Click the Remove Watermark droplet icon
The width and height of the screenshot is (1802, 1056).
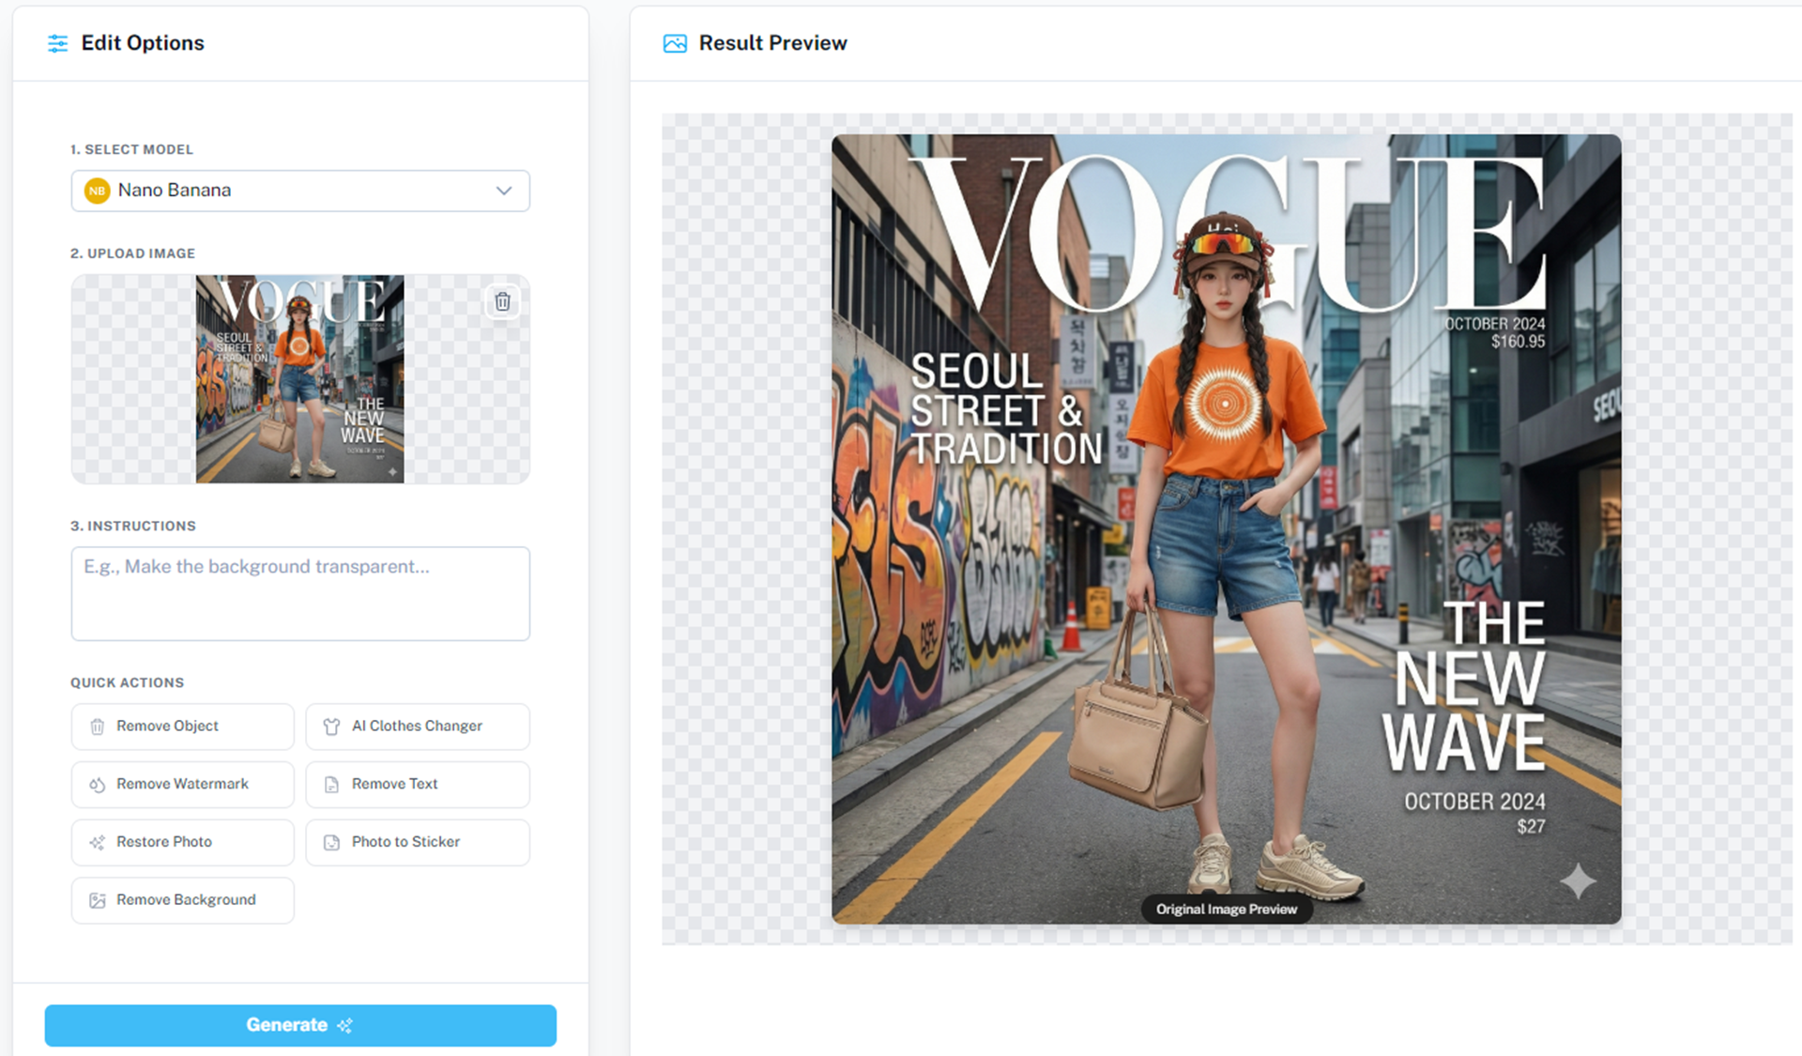tap(97, 785)
